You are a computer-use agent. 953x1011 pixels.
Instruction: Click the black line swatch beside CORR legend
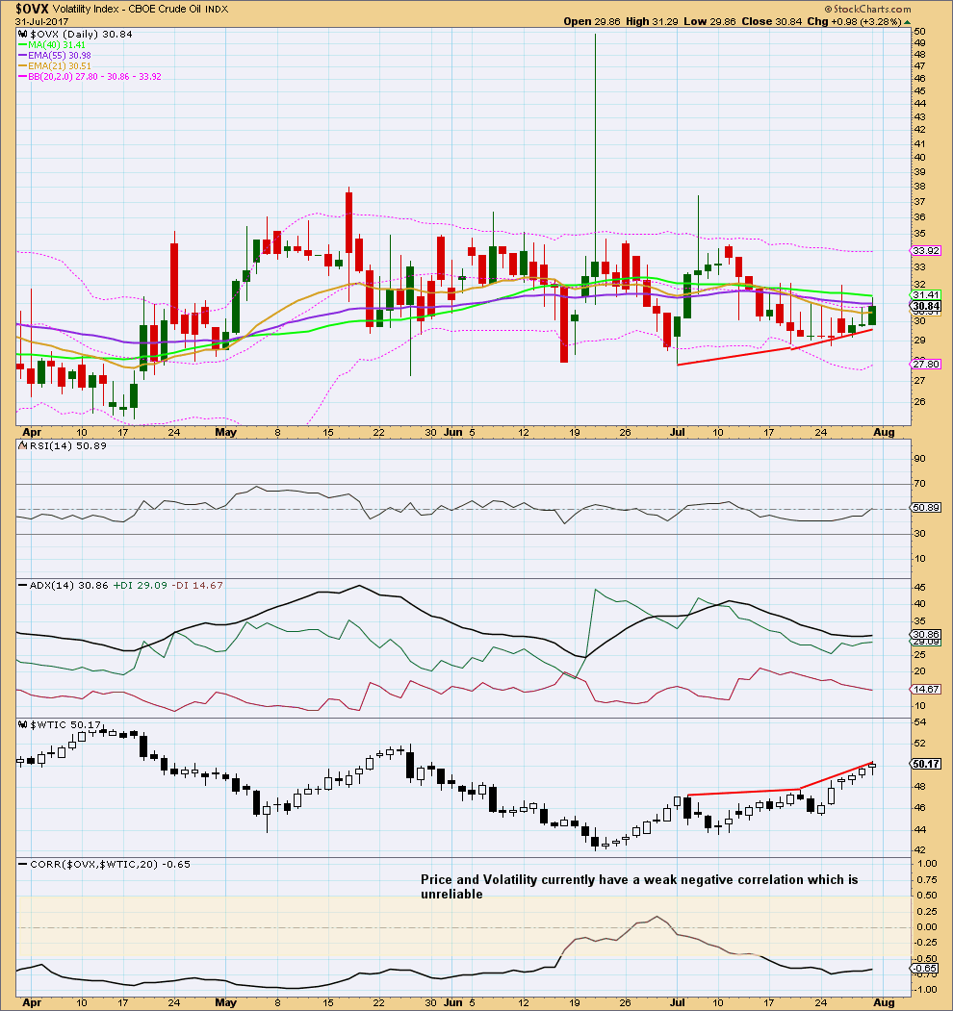pyautogui.click(x=22, y=864)
